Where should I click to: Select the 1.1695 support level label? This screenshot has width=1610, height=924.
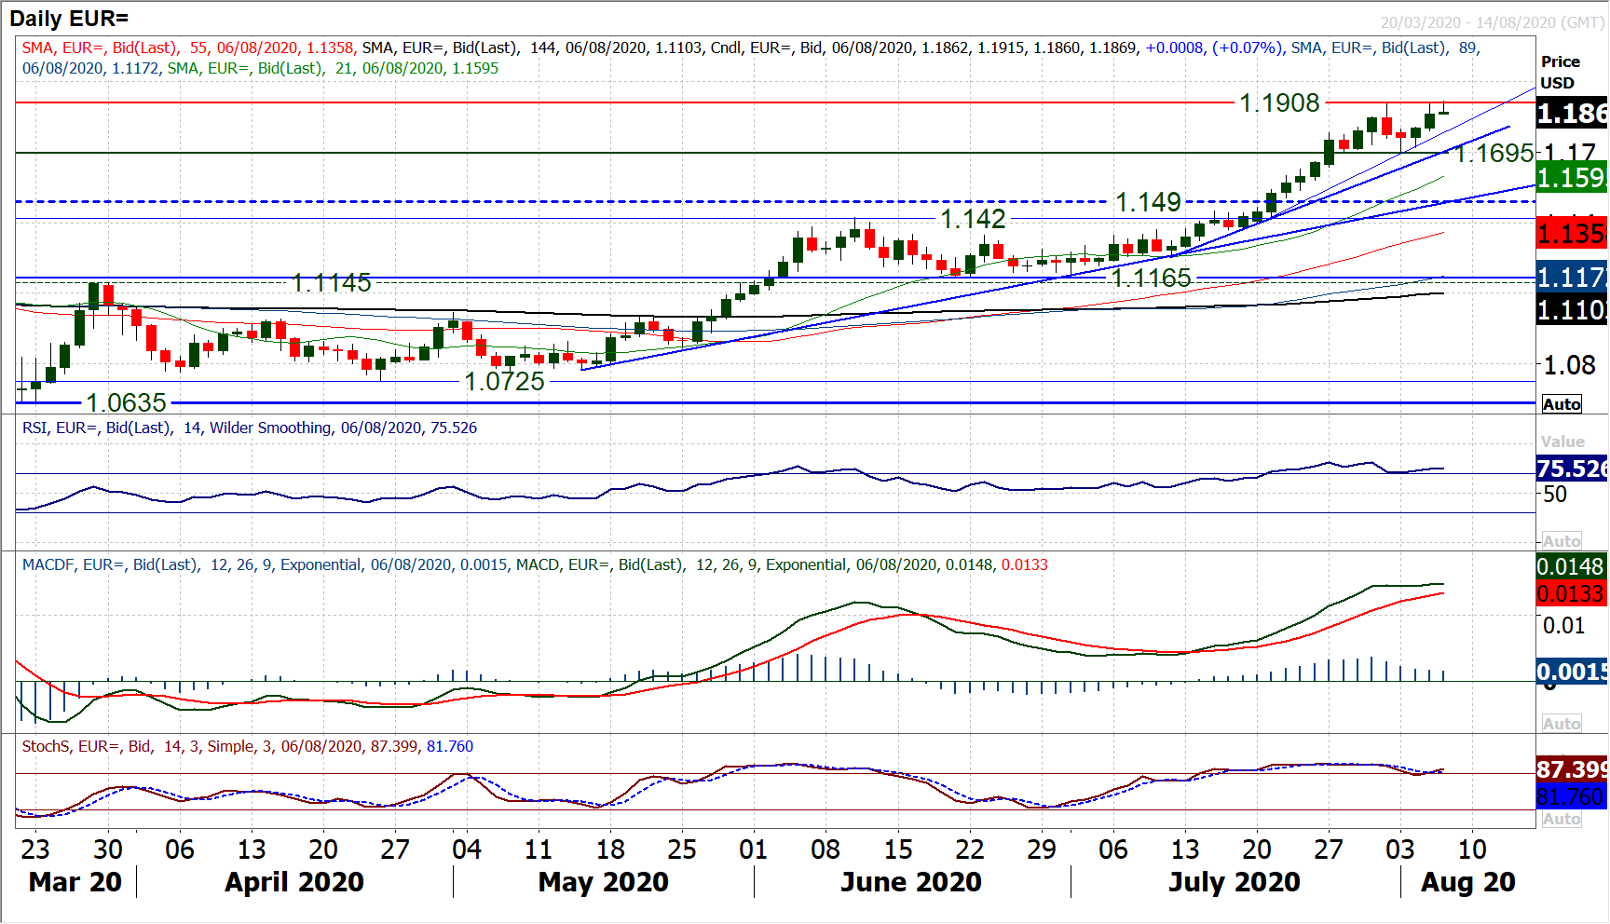(1494, 154)
